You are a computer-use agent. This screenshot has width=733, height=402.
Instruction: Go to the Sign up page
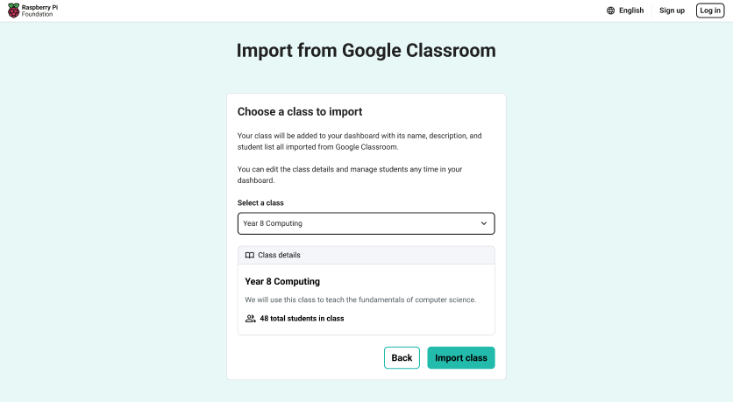pos(672,11)
